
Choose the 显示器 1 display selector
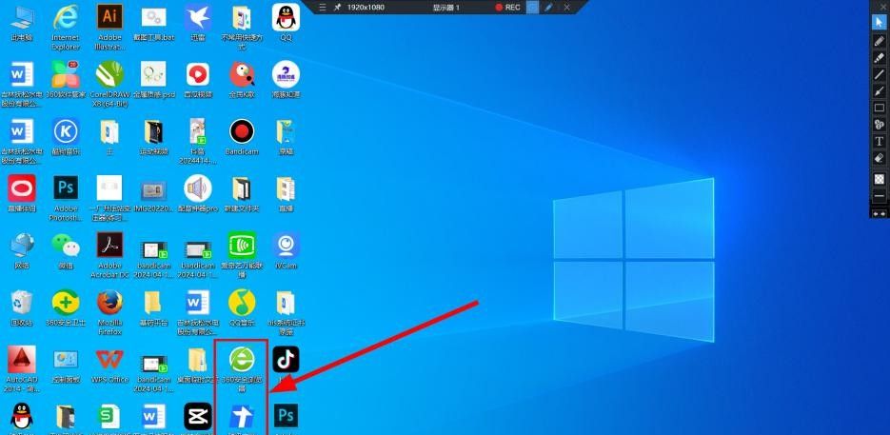click(x=446, y=8)
